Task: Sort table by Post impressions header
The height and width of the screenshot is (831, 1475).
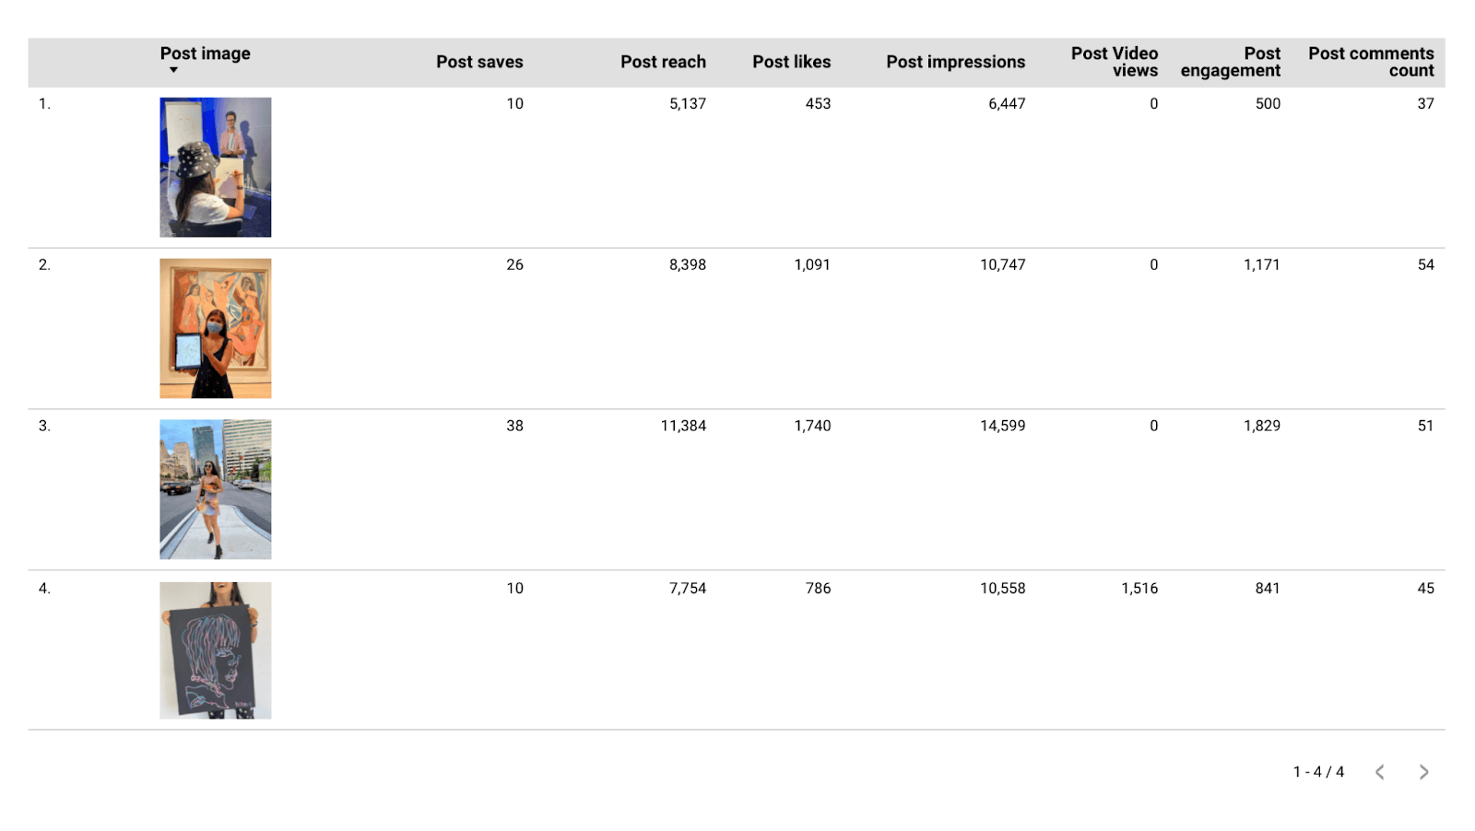Action: point(955,62)
